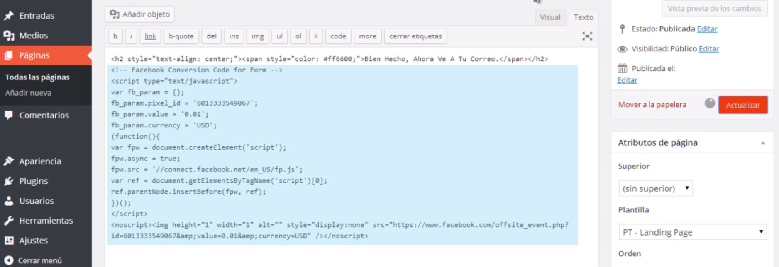Image resolution: width=779 pixels, height=267 pixels.
Task: Insert italic tag with i button
Action: click(x=131, y=36)
